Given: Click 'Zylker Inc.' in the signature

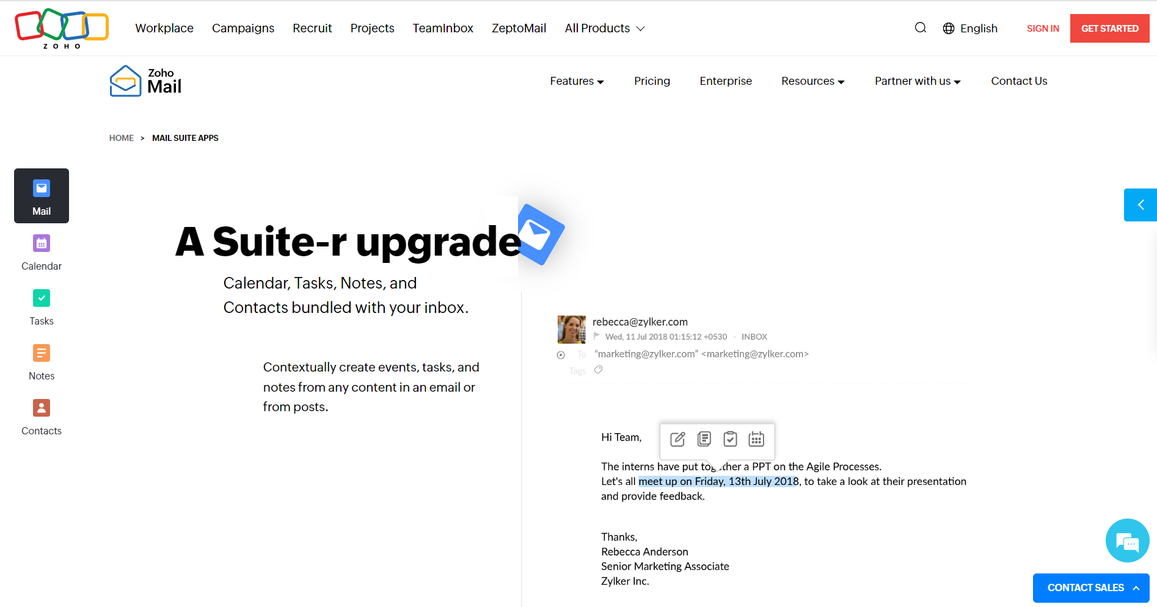Looking at the screenshot, I should [625, 581].
